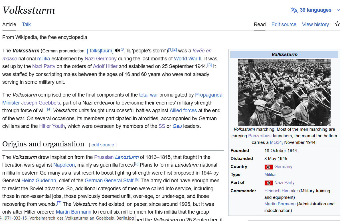Click the infobox Volkssturm header
342x221 pixels.
pos(284,54)
